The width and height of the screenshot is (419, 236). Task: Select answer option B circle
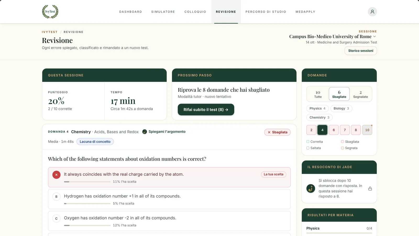(56, 196)
